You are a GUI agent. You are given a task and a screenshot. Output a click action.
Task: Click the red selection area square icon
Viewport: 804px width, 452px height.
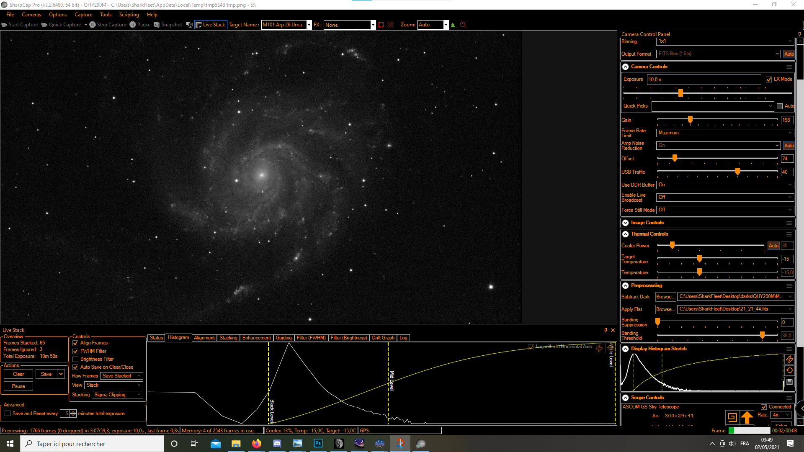point(381,25)
